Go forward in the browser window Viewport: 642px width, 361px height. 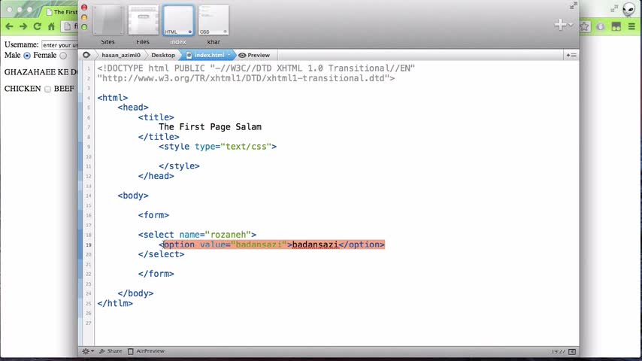[23, 26]
